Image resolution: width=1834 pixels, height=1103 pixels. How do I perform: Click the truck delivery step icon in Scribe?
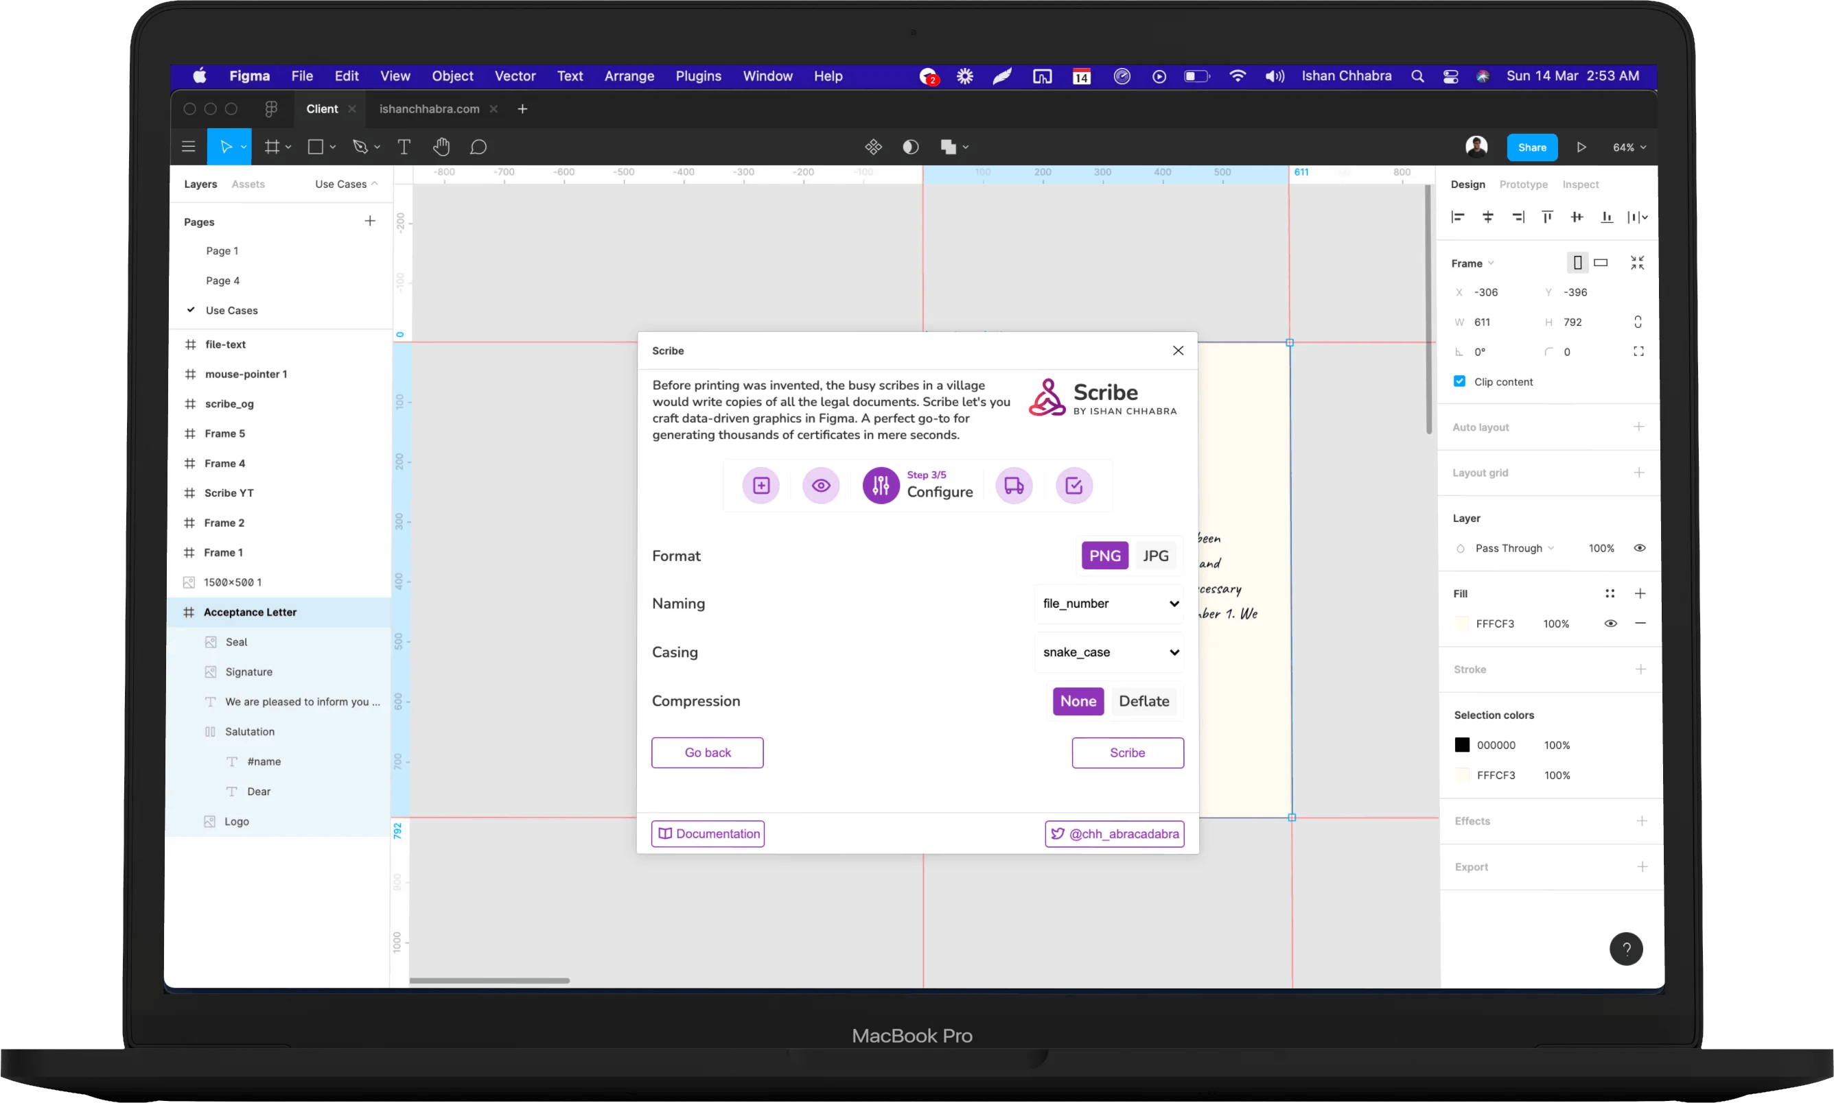click(1014, 486)
